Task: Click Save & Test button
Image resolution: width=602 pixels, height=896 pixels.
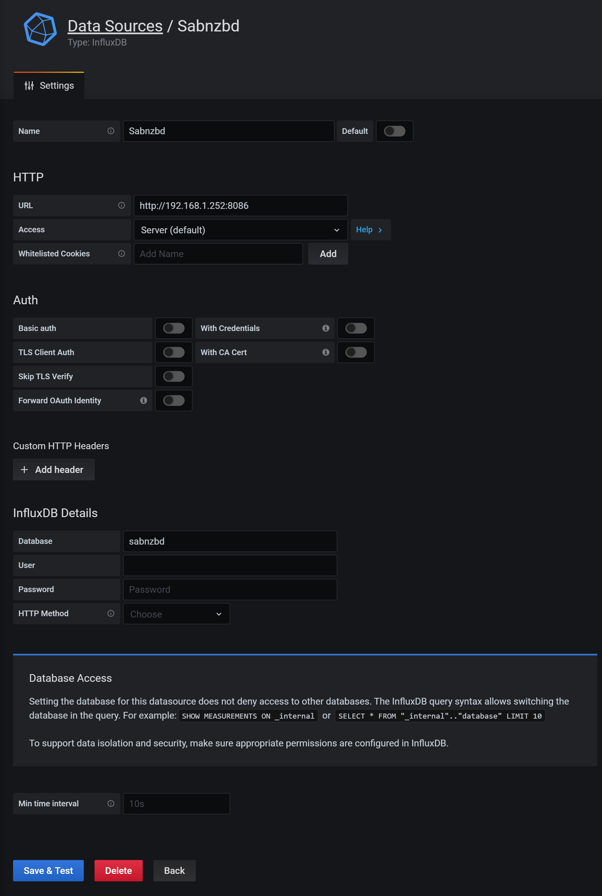Action: click(48, 871)
